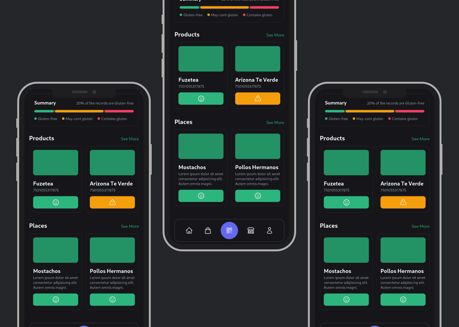
Task: Select red contains-gluten bar segment in right phone
Action: tap(410, 111)
